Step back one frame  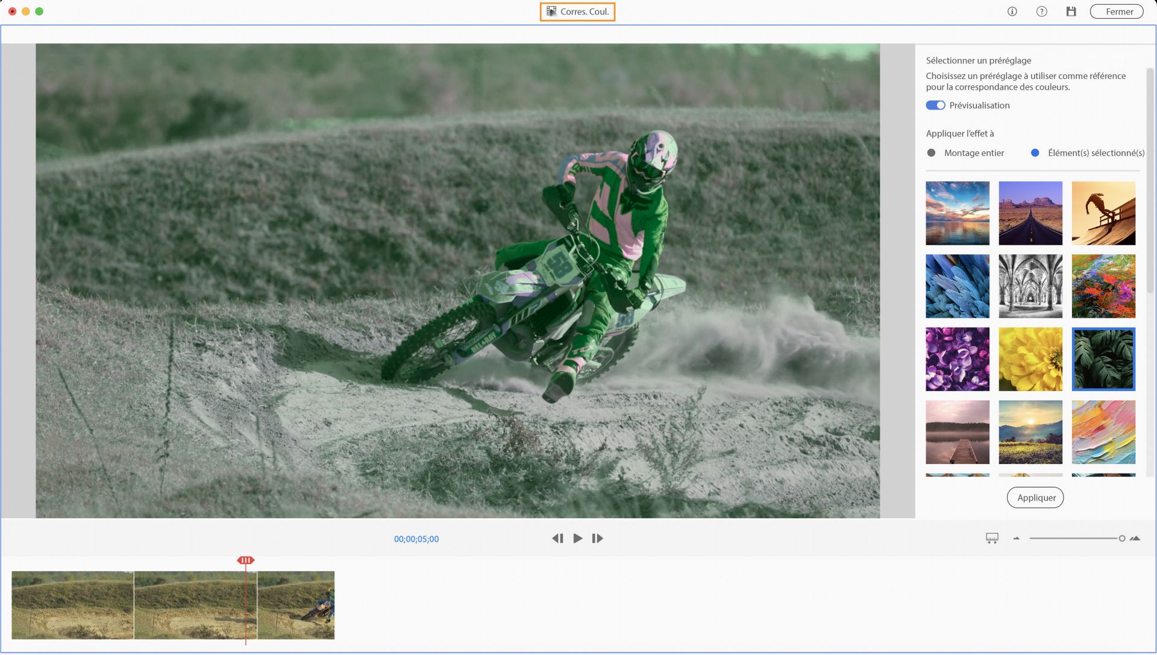(557, 539)
